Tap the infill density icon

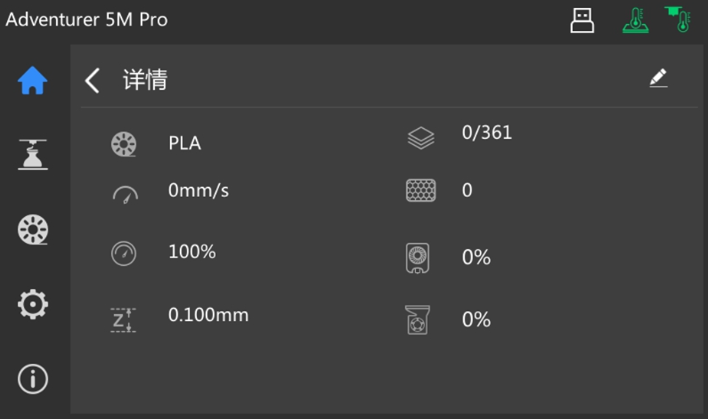coord(421,190)
